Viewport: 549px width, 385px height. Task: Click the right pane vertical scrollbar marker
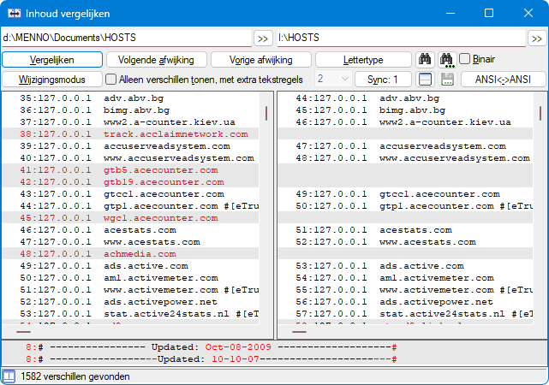click(540, 113)
